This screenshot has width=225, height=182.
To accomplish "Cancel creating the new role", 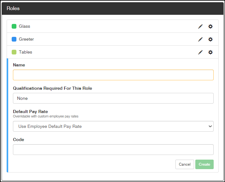I will pyautogui.click(x=185, y=164).
